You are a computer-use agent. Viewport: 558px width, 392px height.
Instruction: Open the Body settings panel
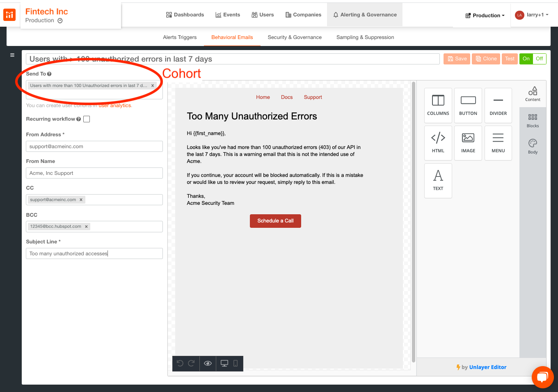(x=533, y=147)
